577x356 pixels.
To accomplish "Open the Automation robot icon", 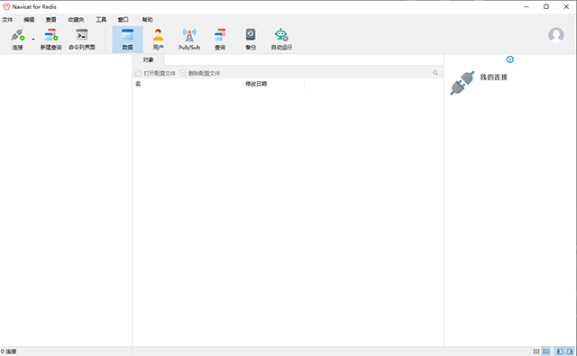I will click(281, 35).
